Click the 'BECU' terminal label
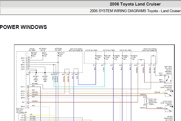This screenshot has width=181, height=121. coord(23,65)
